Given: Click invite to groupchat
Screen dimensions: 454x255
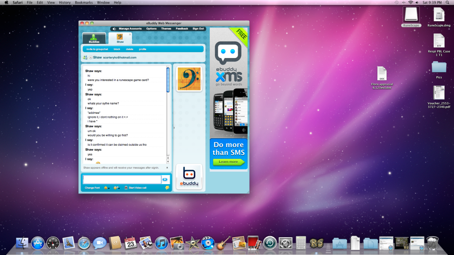Looking at the screenshot, I should (97, 49).
